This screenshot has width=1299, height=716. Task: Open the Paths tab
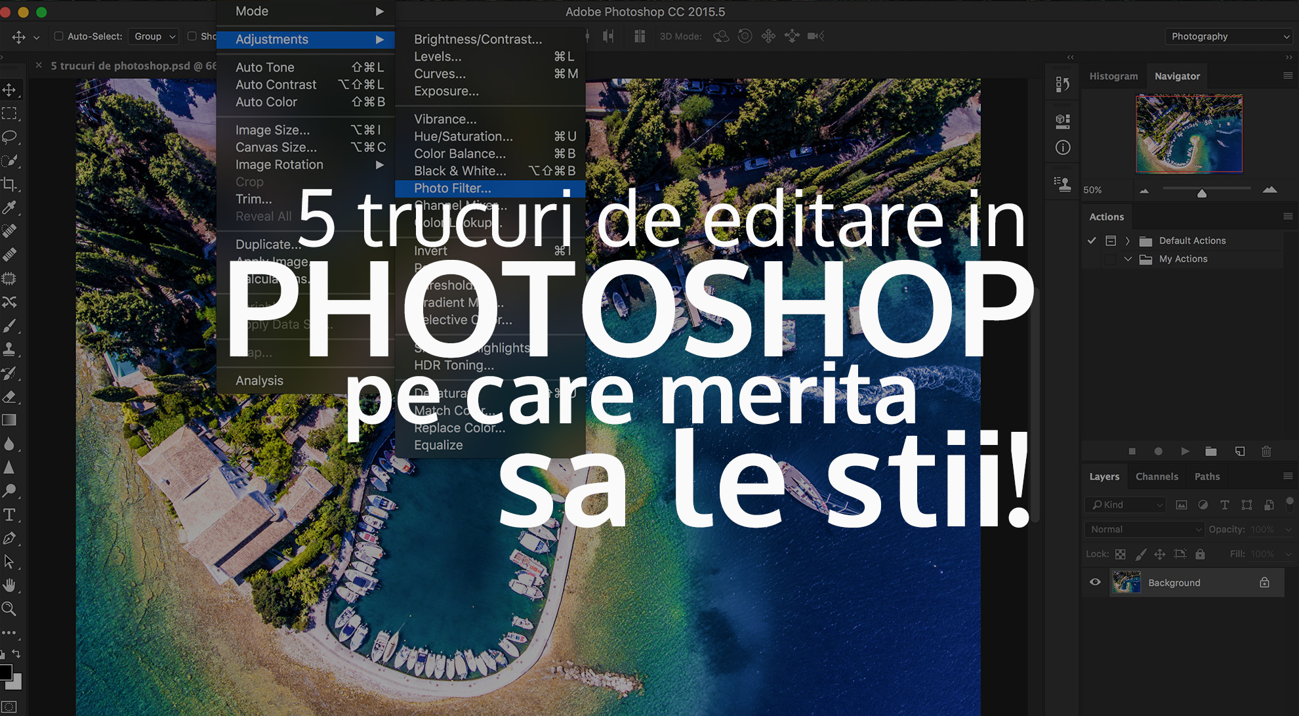pyautogui.click(x=1207, y=476)
